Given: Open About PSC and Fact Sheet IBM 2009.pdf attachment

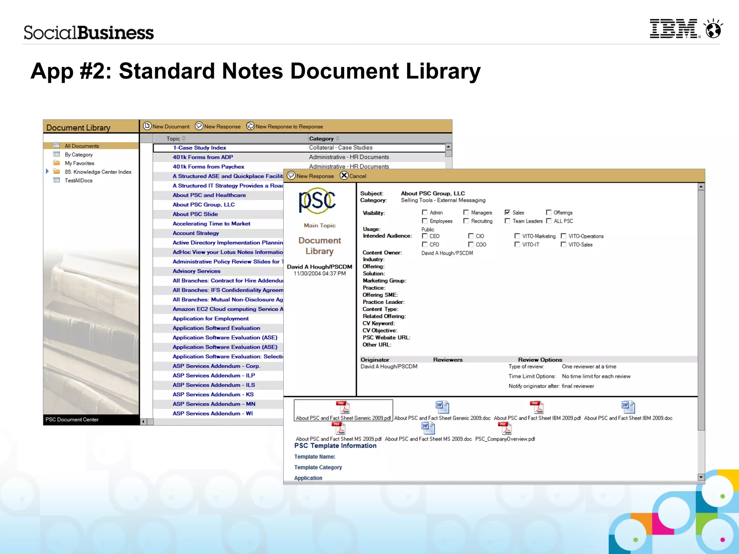Looking at the screenshot, I should [x=537, y=411].
